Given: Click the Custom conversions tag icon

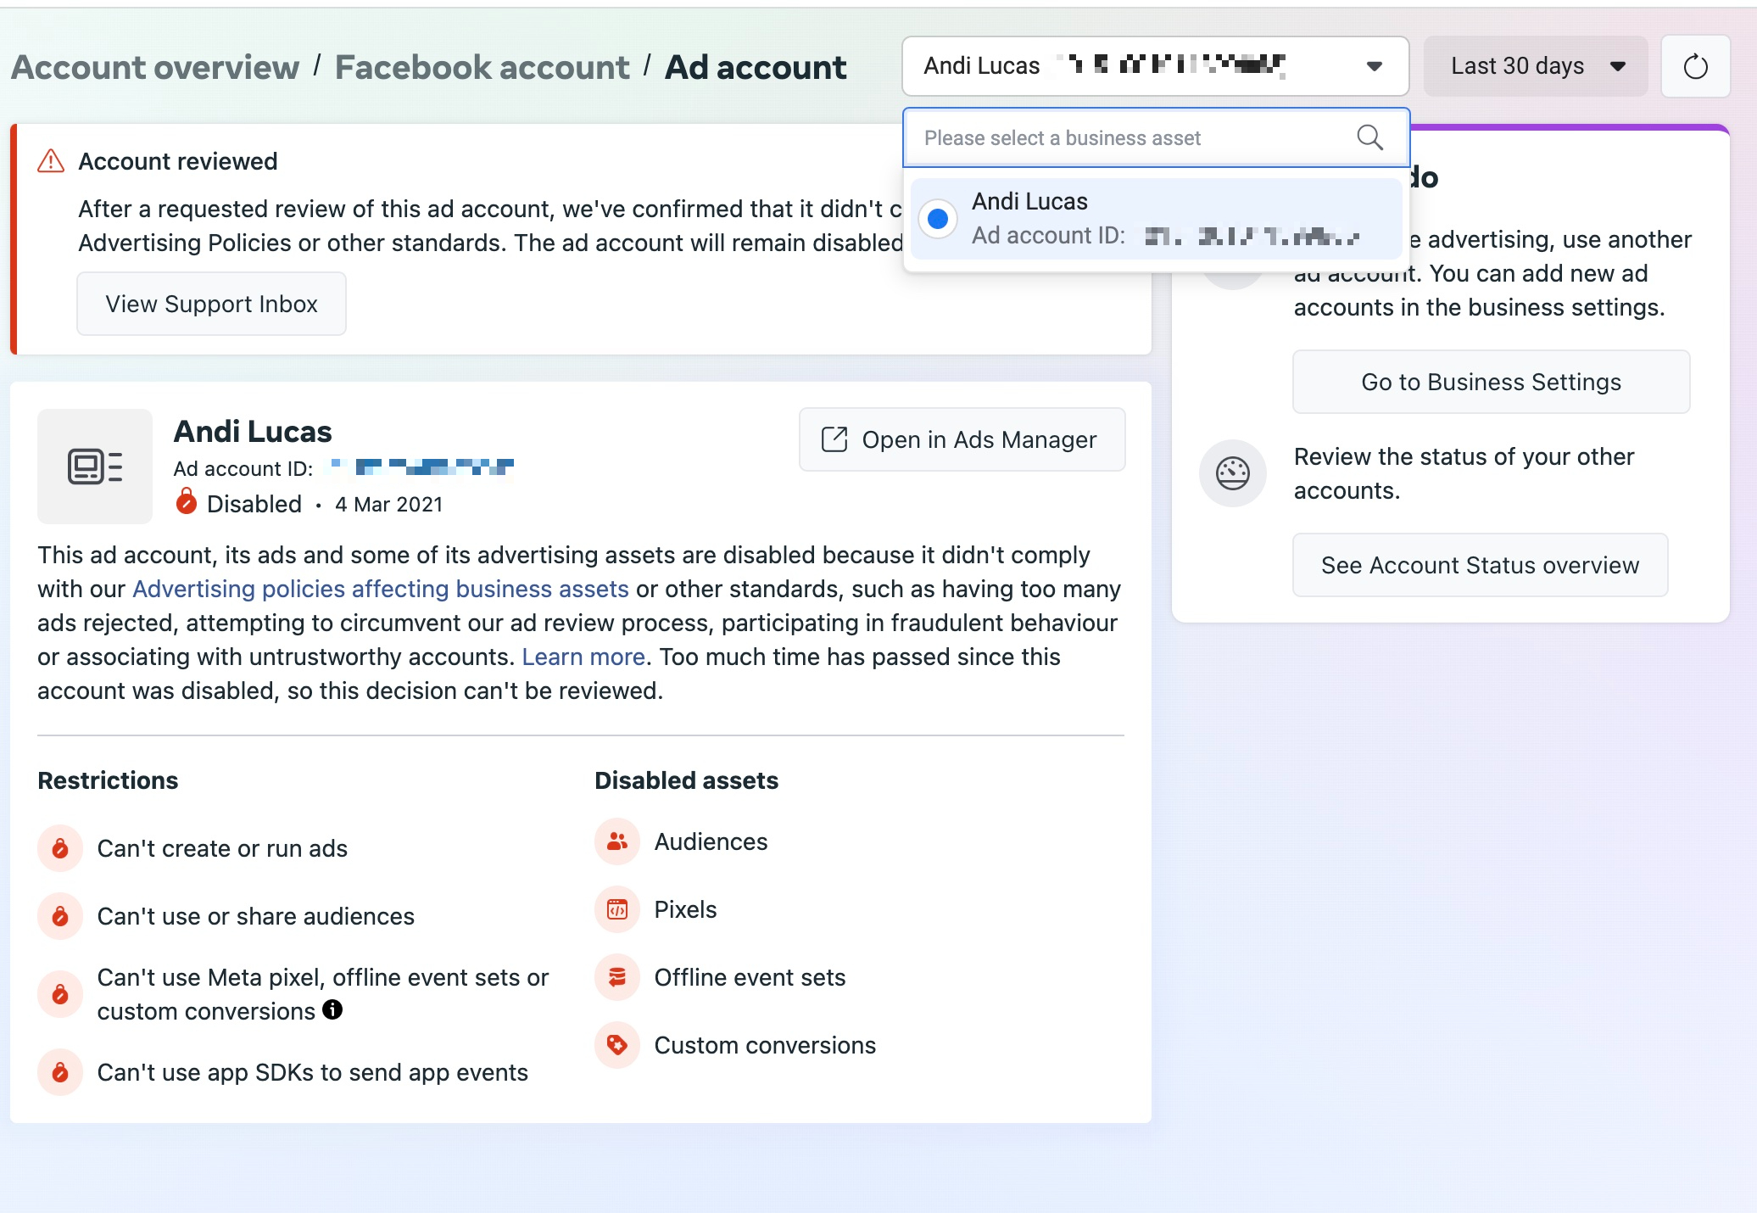Looking at the screenshot, I should (617, 1045).
